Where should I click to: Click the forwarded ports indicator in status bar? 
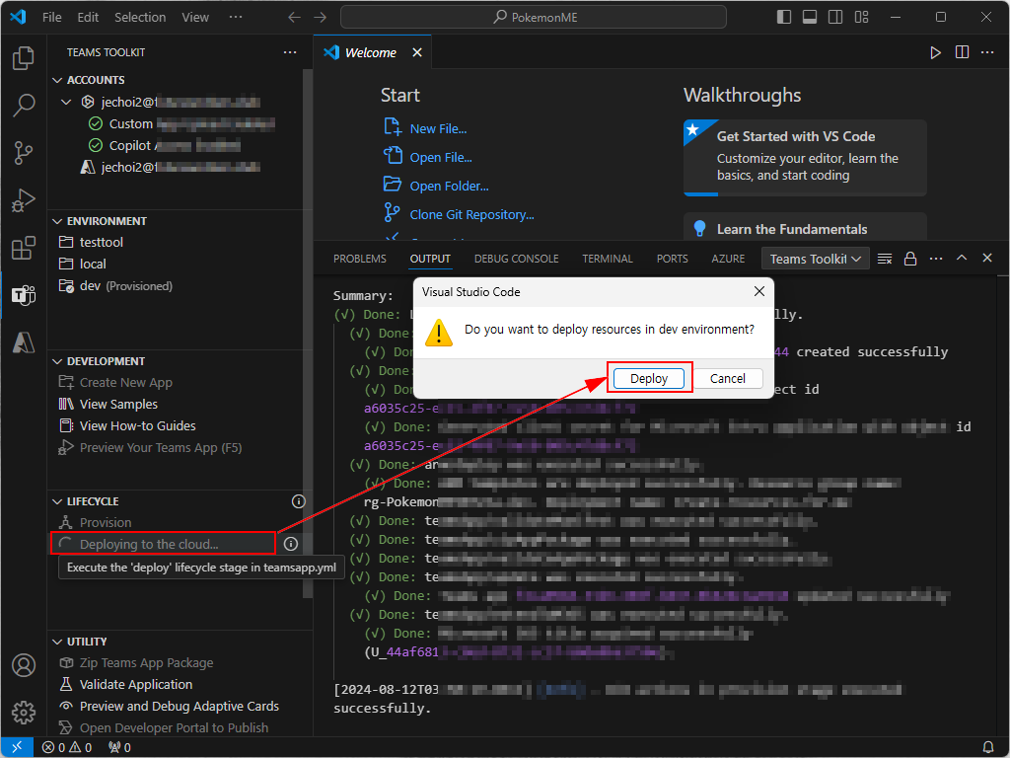(119, 748)
